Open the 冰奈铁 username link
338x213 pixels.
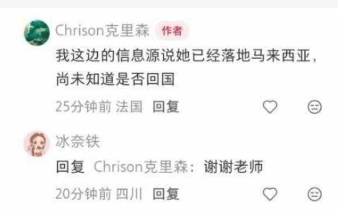coord(78,141)
